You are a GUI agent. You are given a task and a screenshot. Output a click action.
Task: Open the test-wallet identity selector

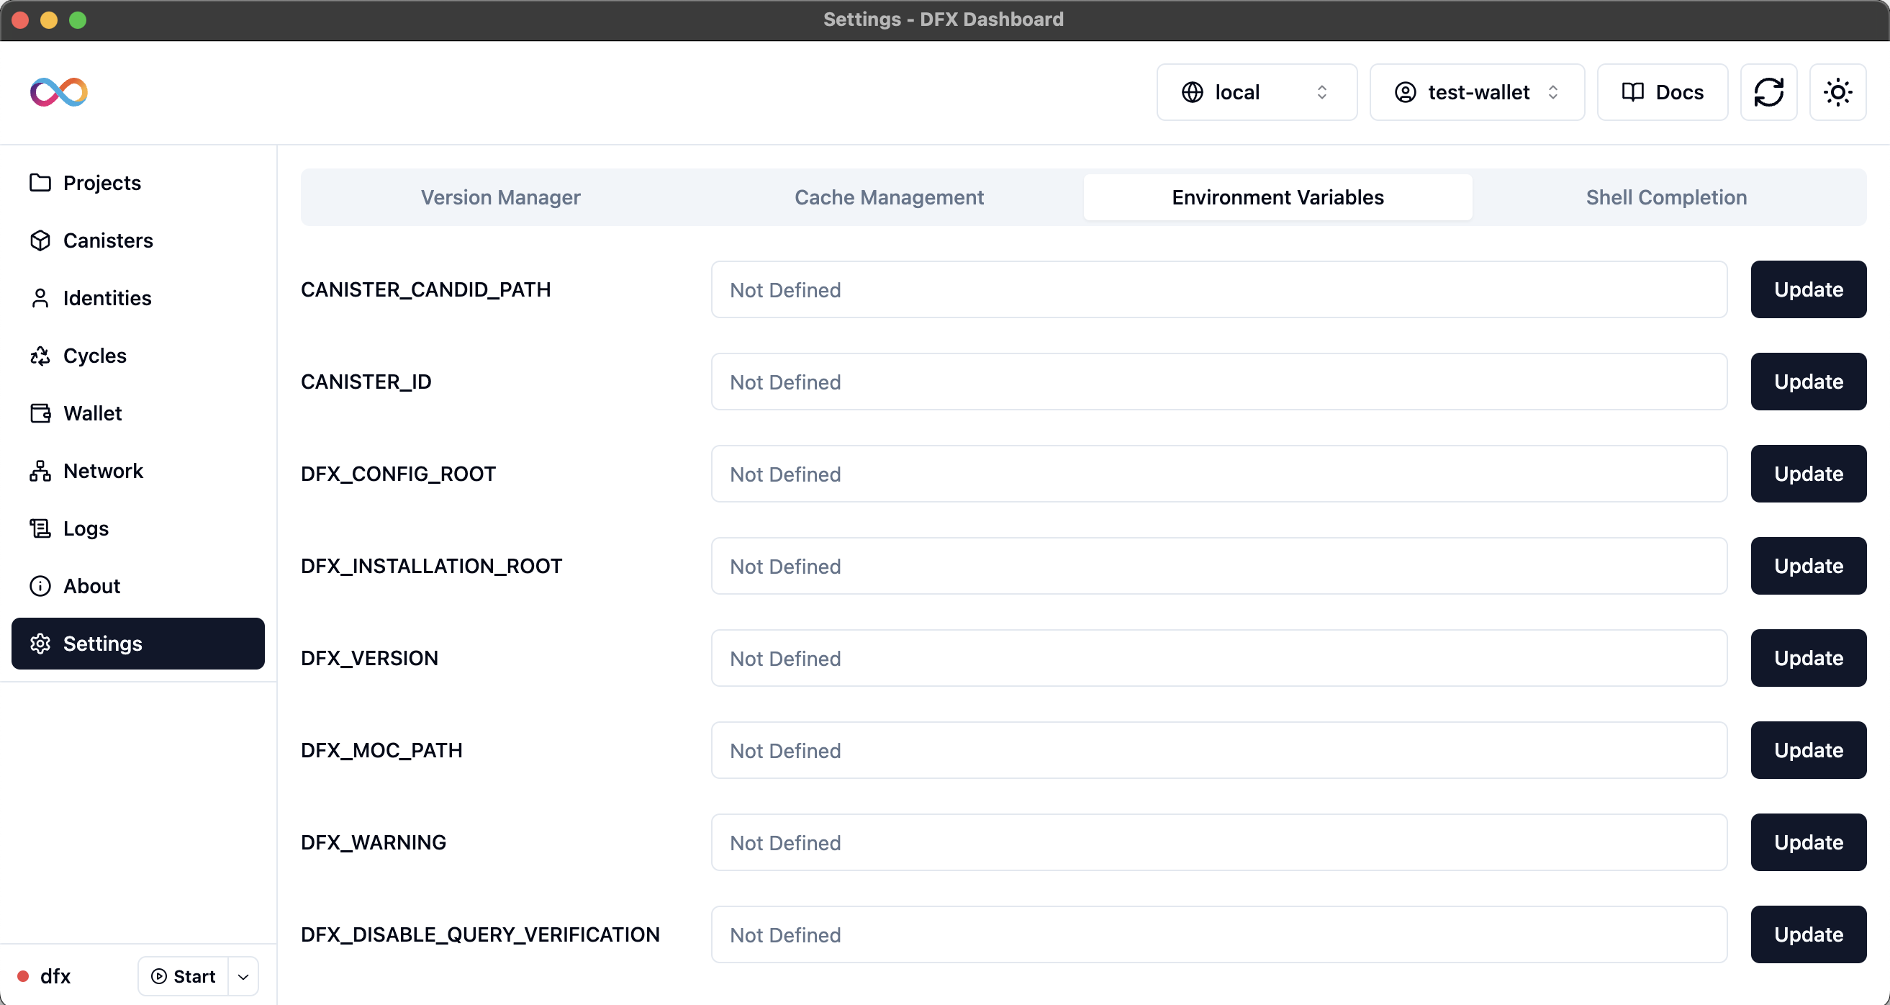coord(1476,91)
